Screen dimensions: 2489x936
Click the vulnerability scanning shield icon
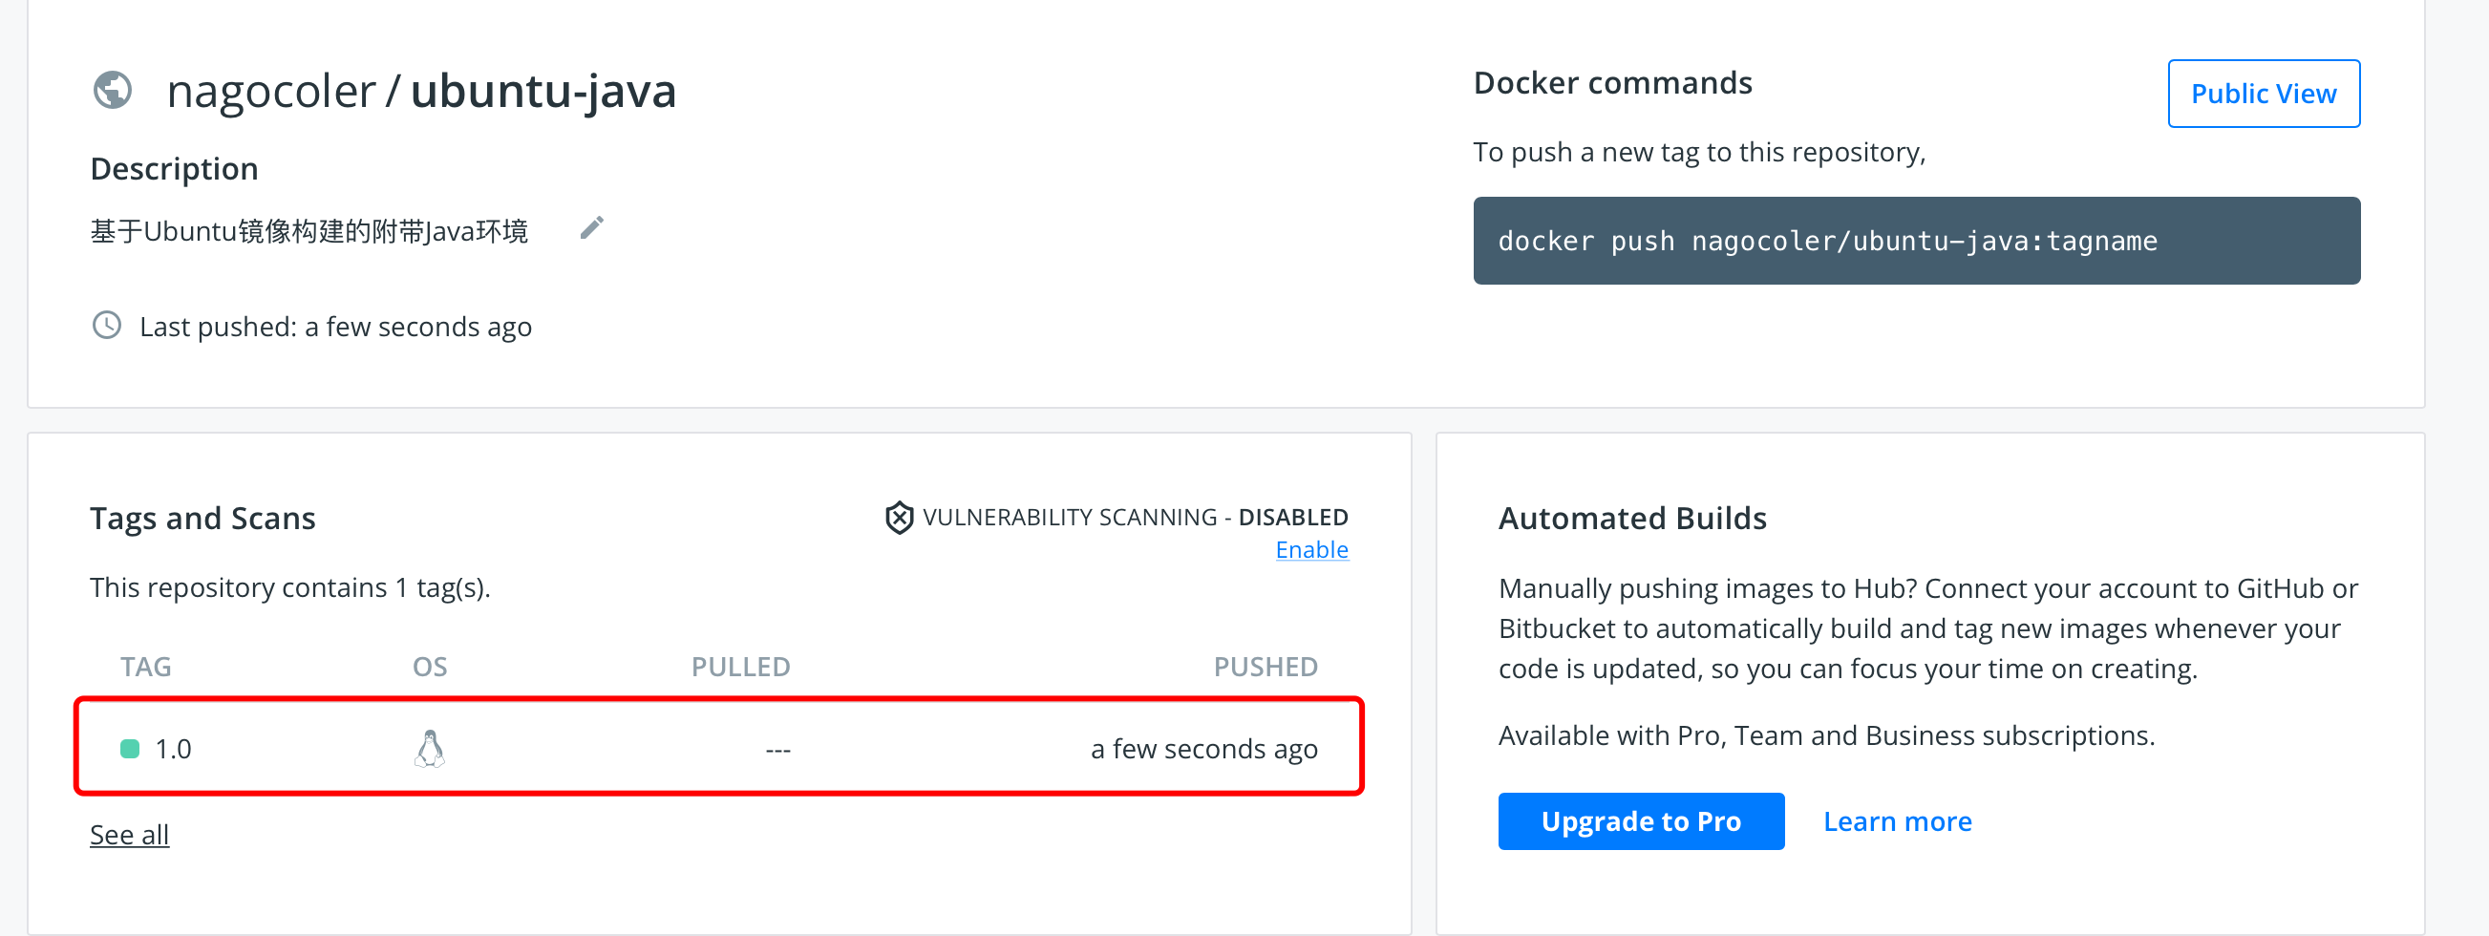[899, 518]
